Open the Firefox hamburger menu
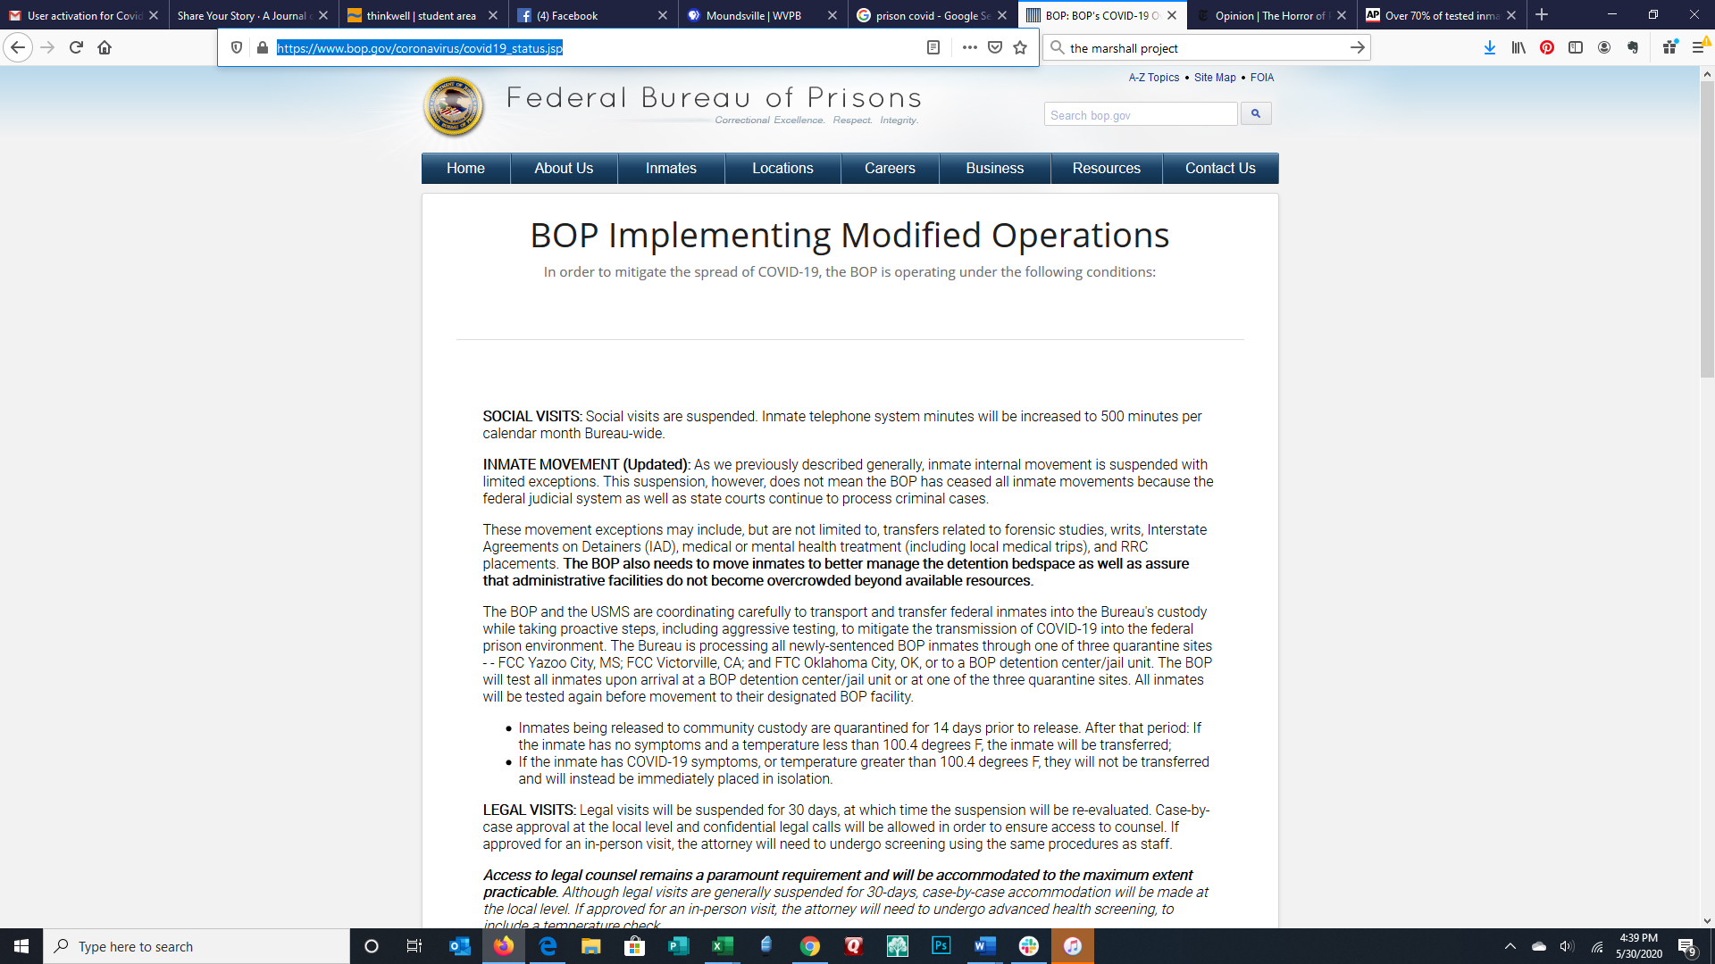The height and width of the screenshot is (964, 1715). [x=1698, y=48]
